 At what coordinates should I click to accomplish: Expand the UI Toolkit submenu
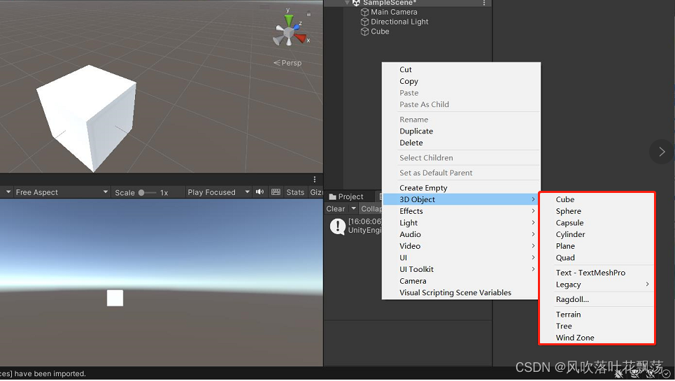(461, 269)
